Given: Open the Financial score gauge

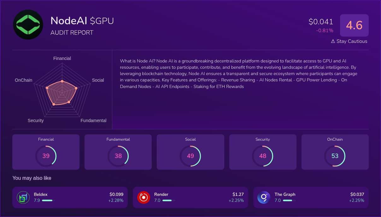Looking at the screenshot, I should tap(46, 156).
